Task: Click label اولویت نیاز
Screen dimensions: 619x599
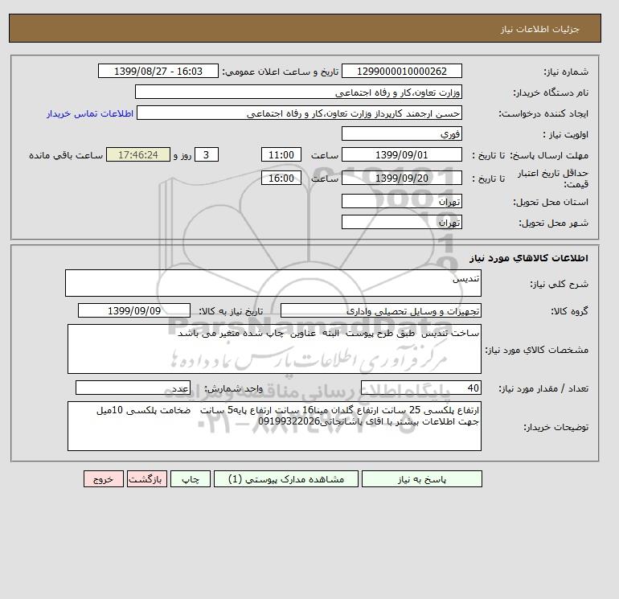Action: coord(566,134)
